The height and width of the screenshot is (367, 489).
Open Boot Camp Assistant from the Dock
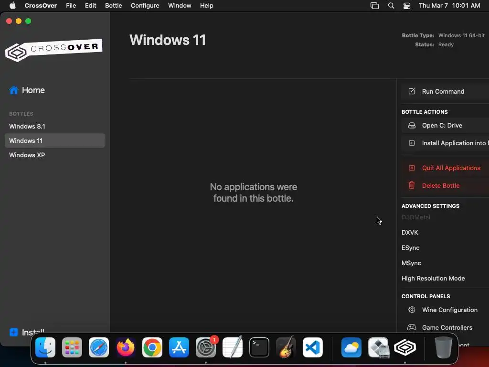tap(378, 347)
